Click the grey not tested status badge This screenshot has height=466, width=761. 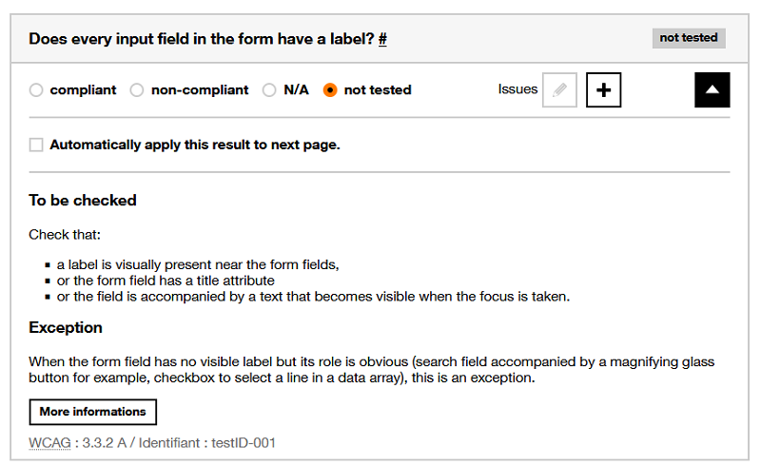click(689, 38)
